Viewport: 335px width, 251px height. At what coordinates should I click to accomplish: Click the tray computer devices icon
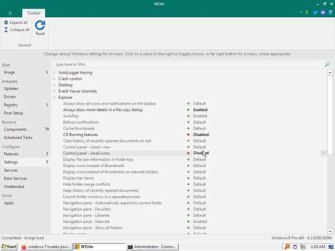(x=303, y=247)
